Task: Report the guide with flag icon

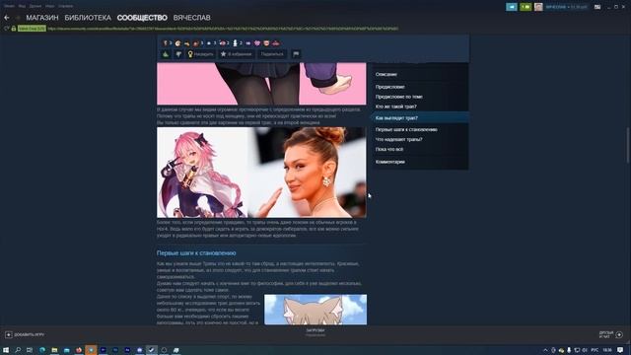Action: [x=296, y=54]
